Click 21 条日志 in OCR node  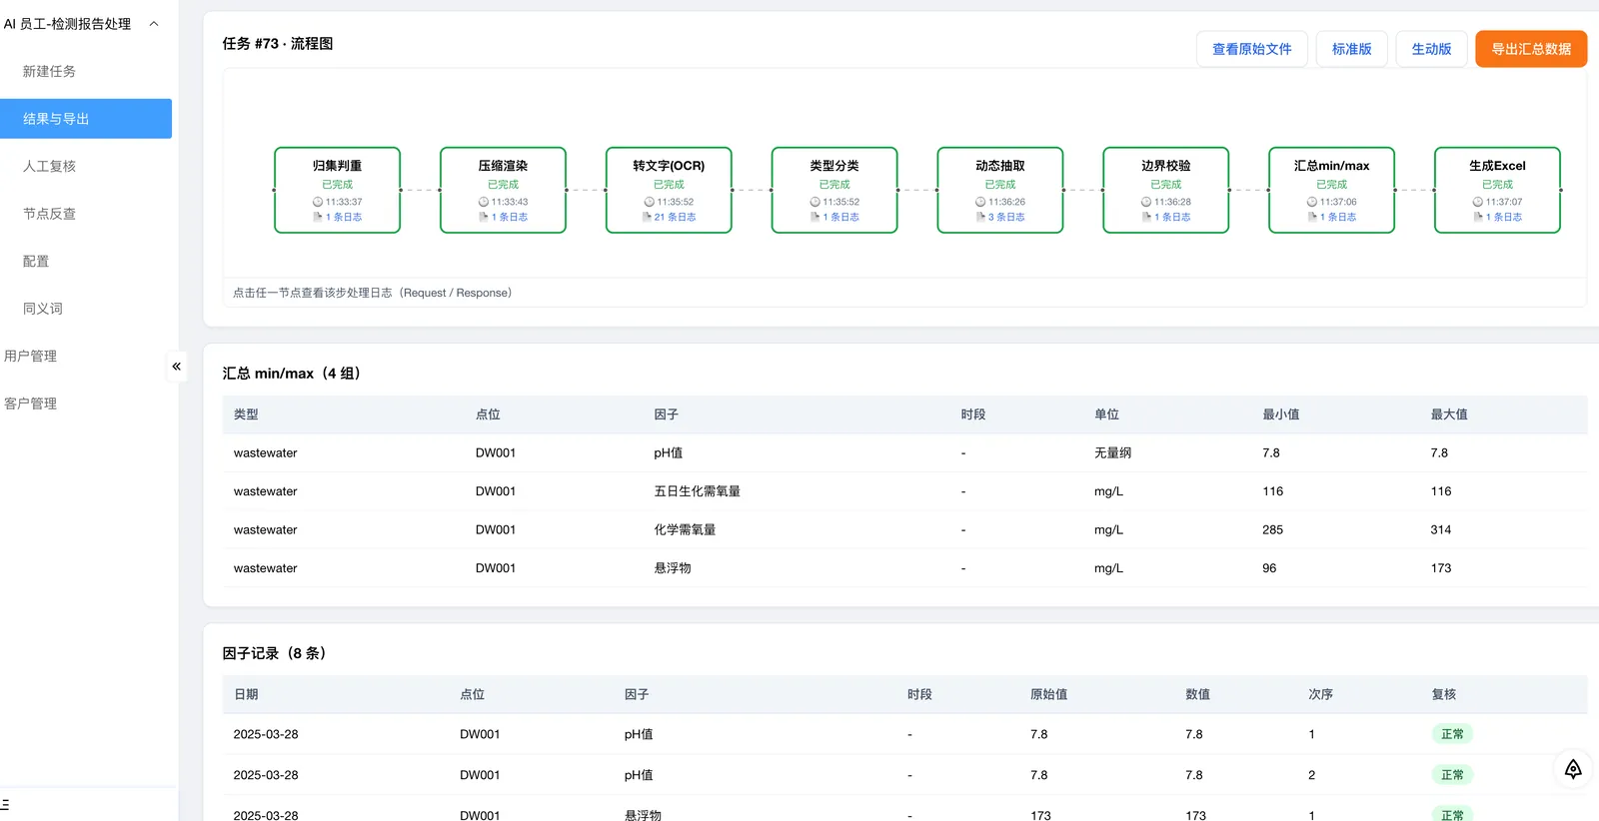(676, 217)
